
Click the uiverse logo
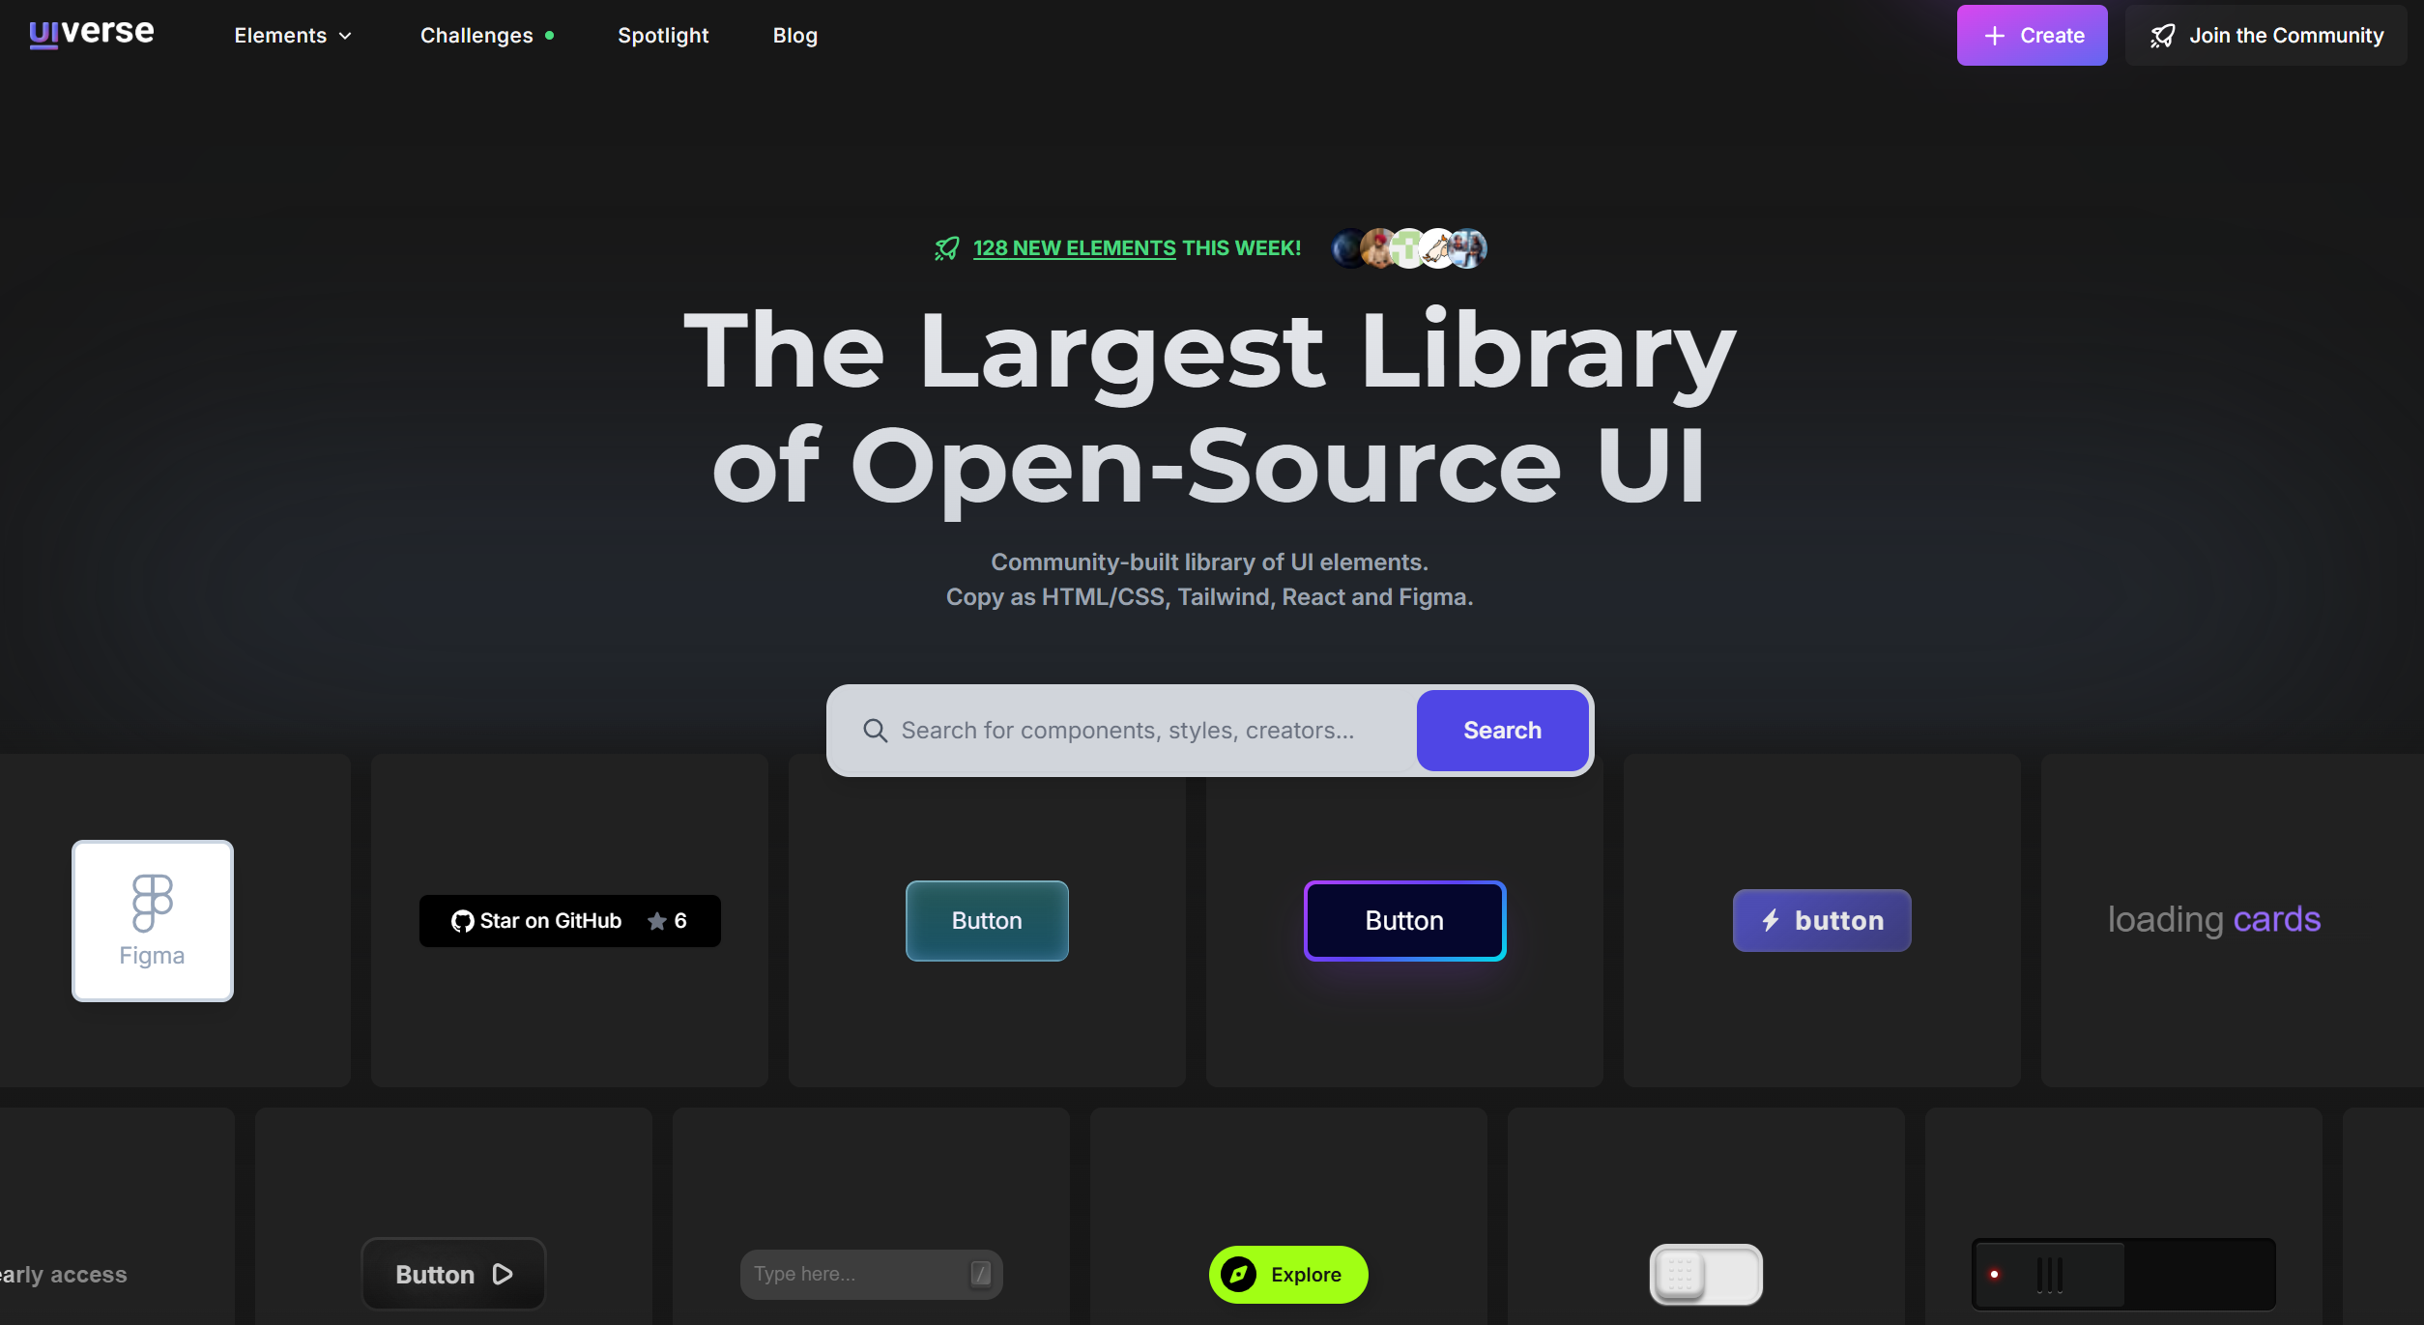tap(92, 34)
